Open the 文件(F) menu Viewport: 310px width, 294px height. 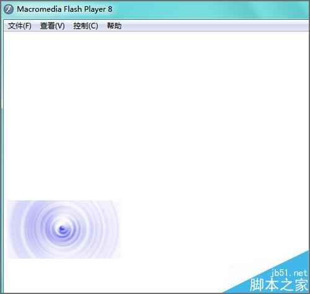tap(20, 26)
